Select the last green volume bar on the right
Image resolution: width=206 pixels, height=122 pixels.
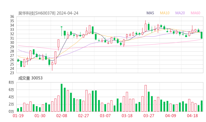pyautogui.click(x=202, y=106)
